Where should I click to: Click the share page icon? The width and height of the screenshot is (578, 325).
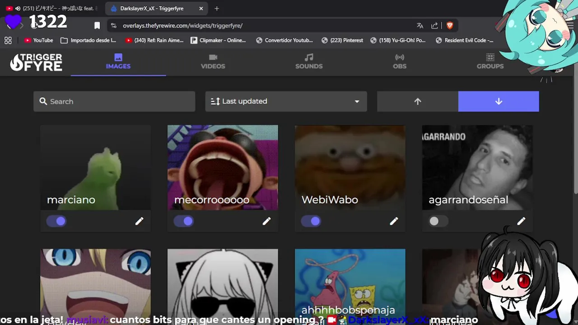434,26
